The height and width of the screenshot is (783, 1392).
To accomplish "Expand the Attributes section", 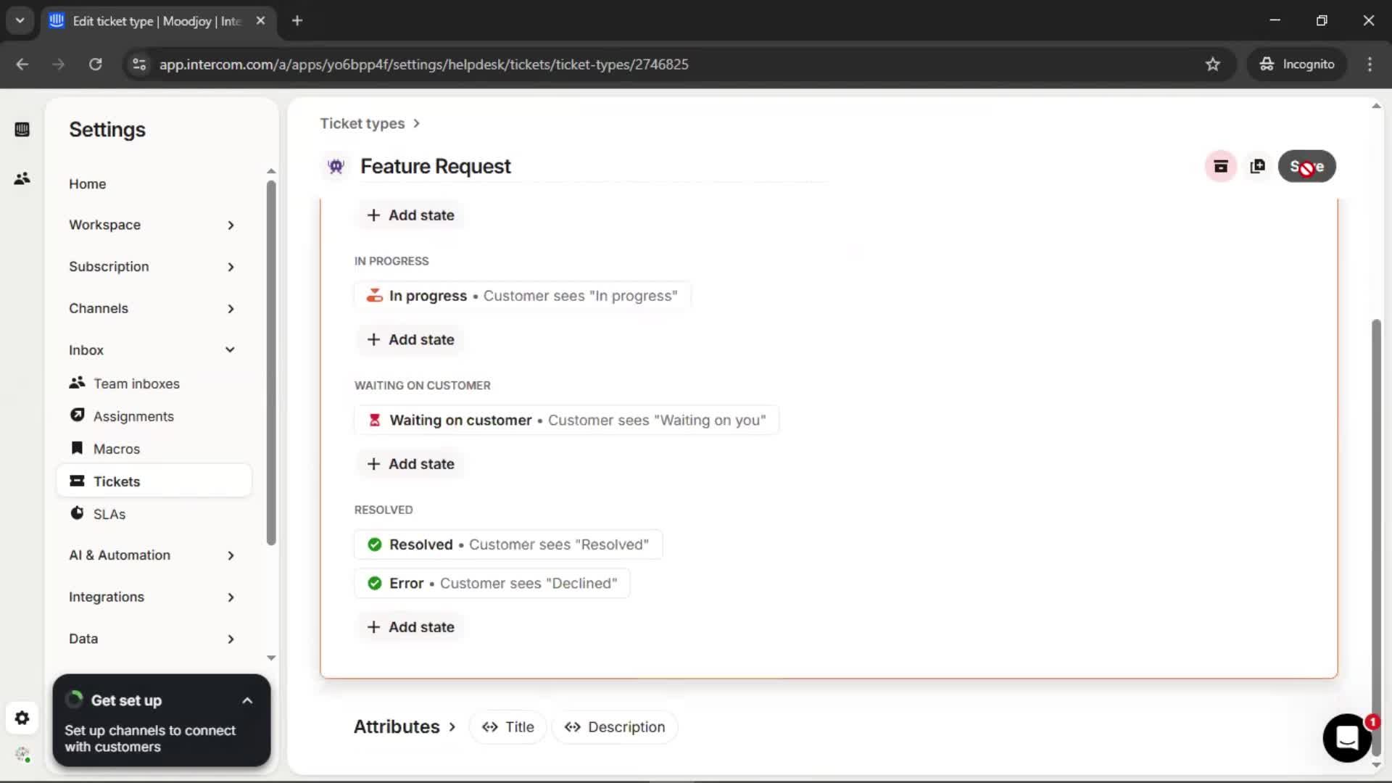I will pyautogui.click(x=405, y=727).
